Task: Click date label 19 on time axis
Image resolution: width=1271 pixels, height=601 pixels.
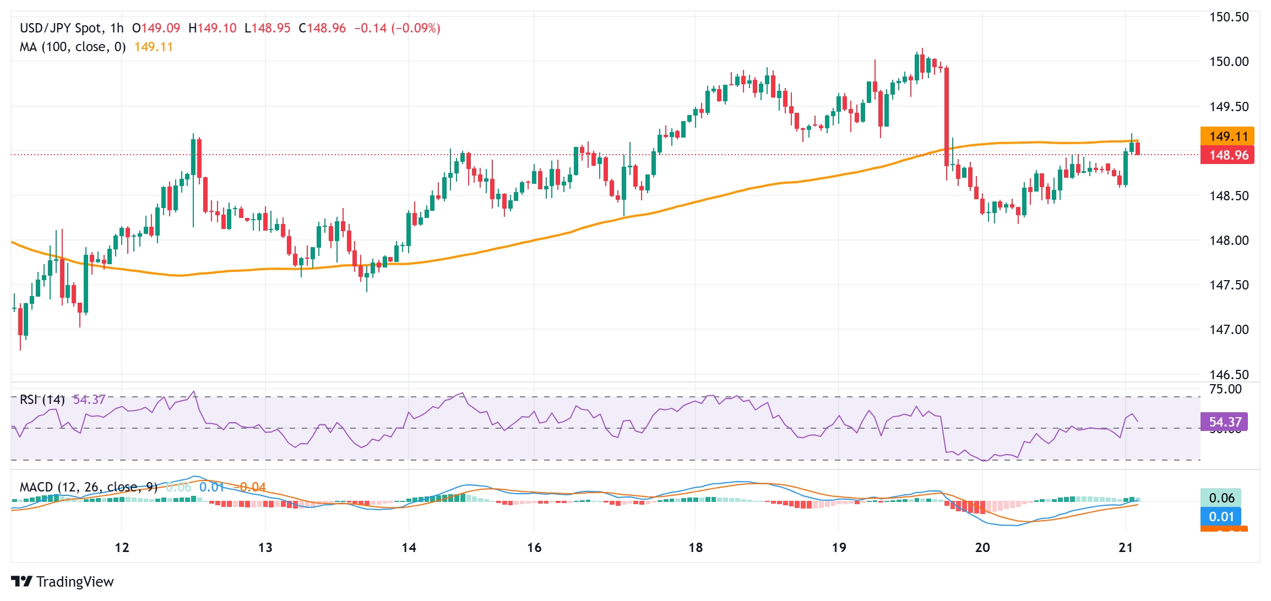Action: [839, 548]
